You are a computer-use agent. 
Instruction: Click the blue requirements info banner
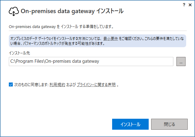pos(97,41)
